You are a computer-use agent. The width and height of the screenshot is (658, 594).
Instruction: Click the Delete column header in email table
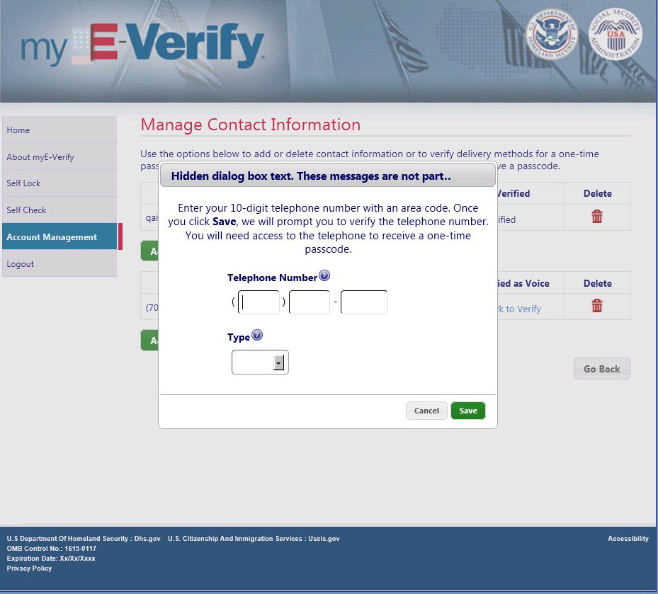(x=598, y=193)
